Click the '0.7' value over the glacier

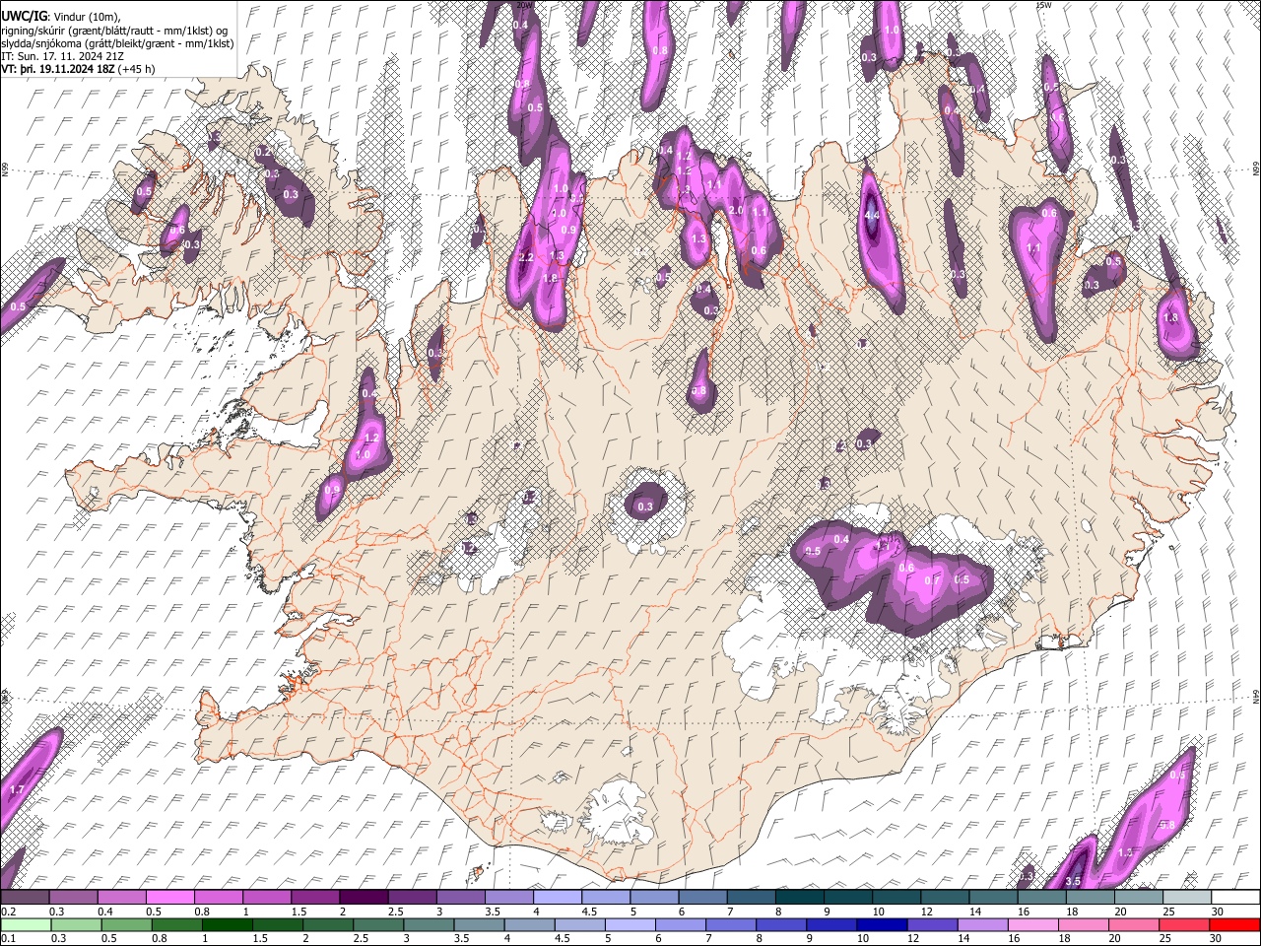[x=931, y=581]
